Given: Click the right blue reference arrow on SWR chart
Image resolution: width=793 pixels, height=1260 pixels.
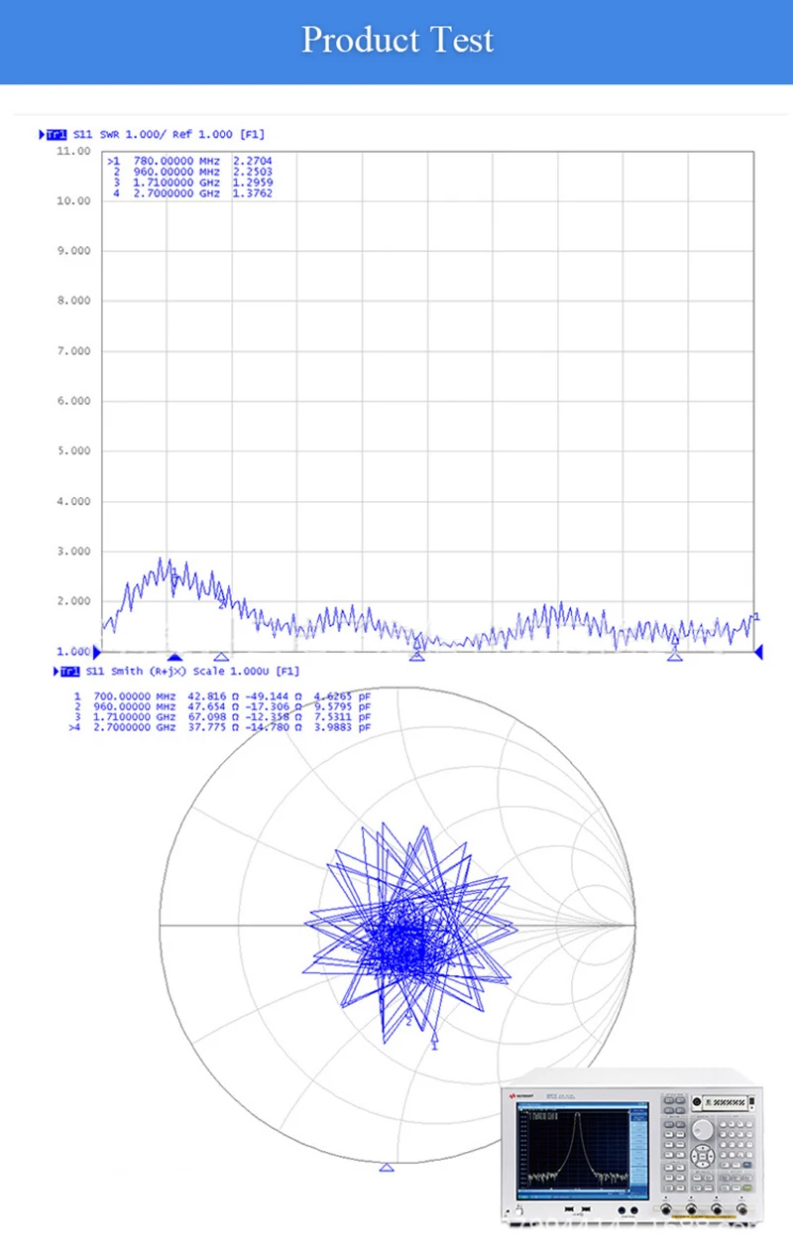Looking at the screenshot, I should (758, 652).
